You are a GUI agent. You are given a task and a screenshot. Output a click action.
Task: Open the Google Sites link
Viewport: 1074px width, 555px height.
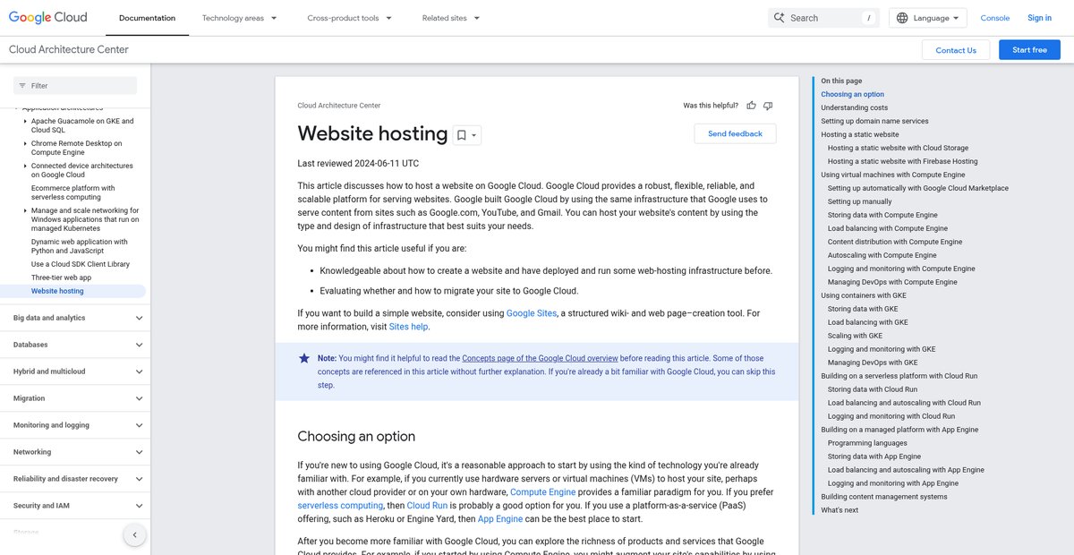[532, 313]
